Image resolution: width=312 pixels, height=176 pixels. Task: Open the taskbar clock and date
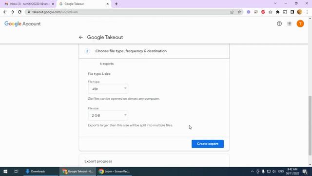coord(292,172)
